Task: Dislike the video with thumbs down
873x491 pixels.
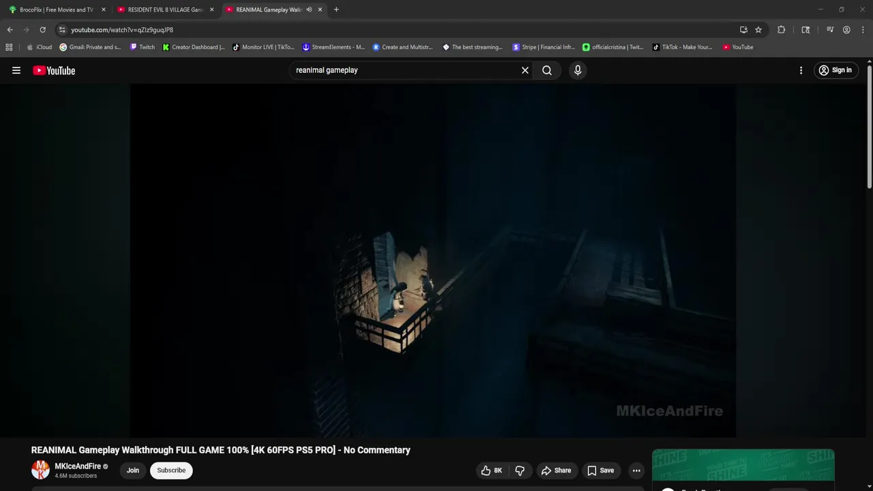Action: pos(520,471)
